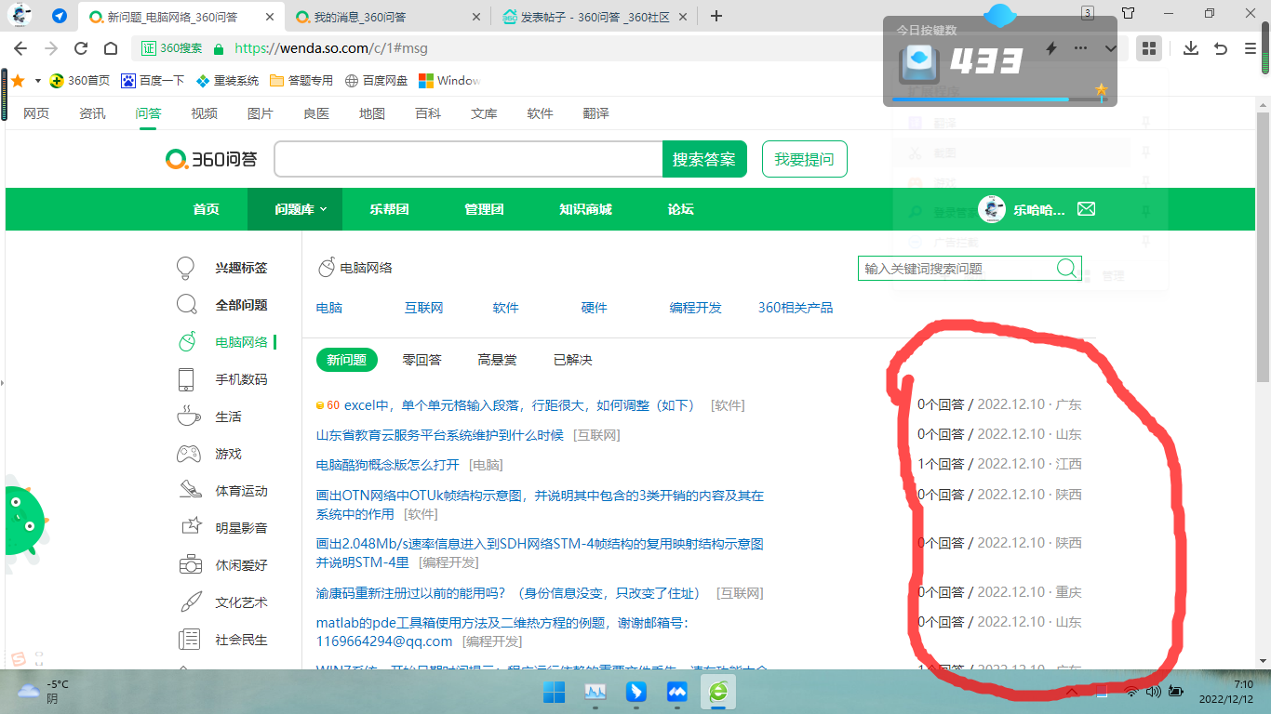Click the 360问答 logo
The image size is (1271, 714).
point(211,159)
